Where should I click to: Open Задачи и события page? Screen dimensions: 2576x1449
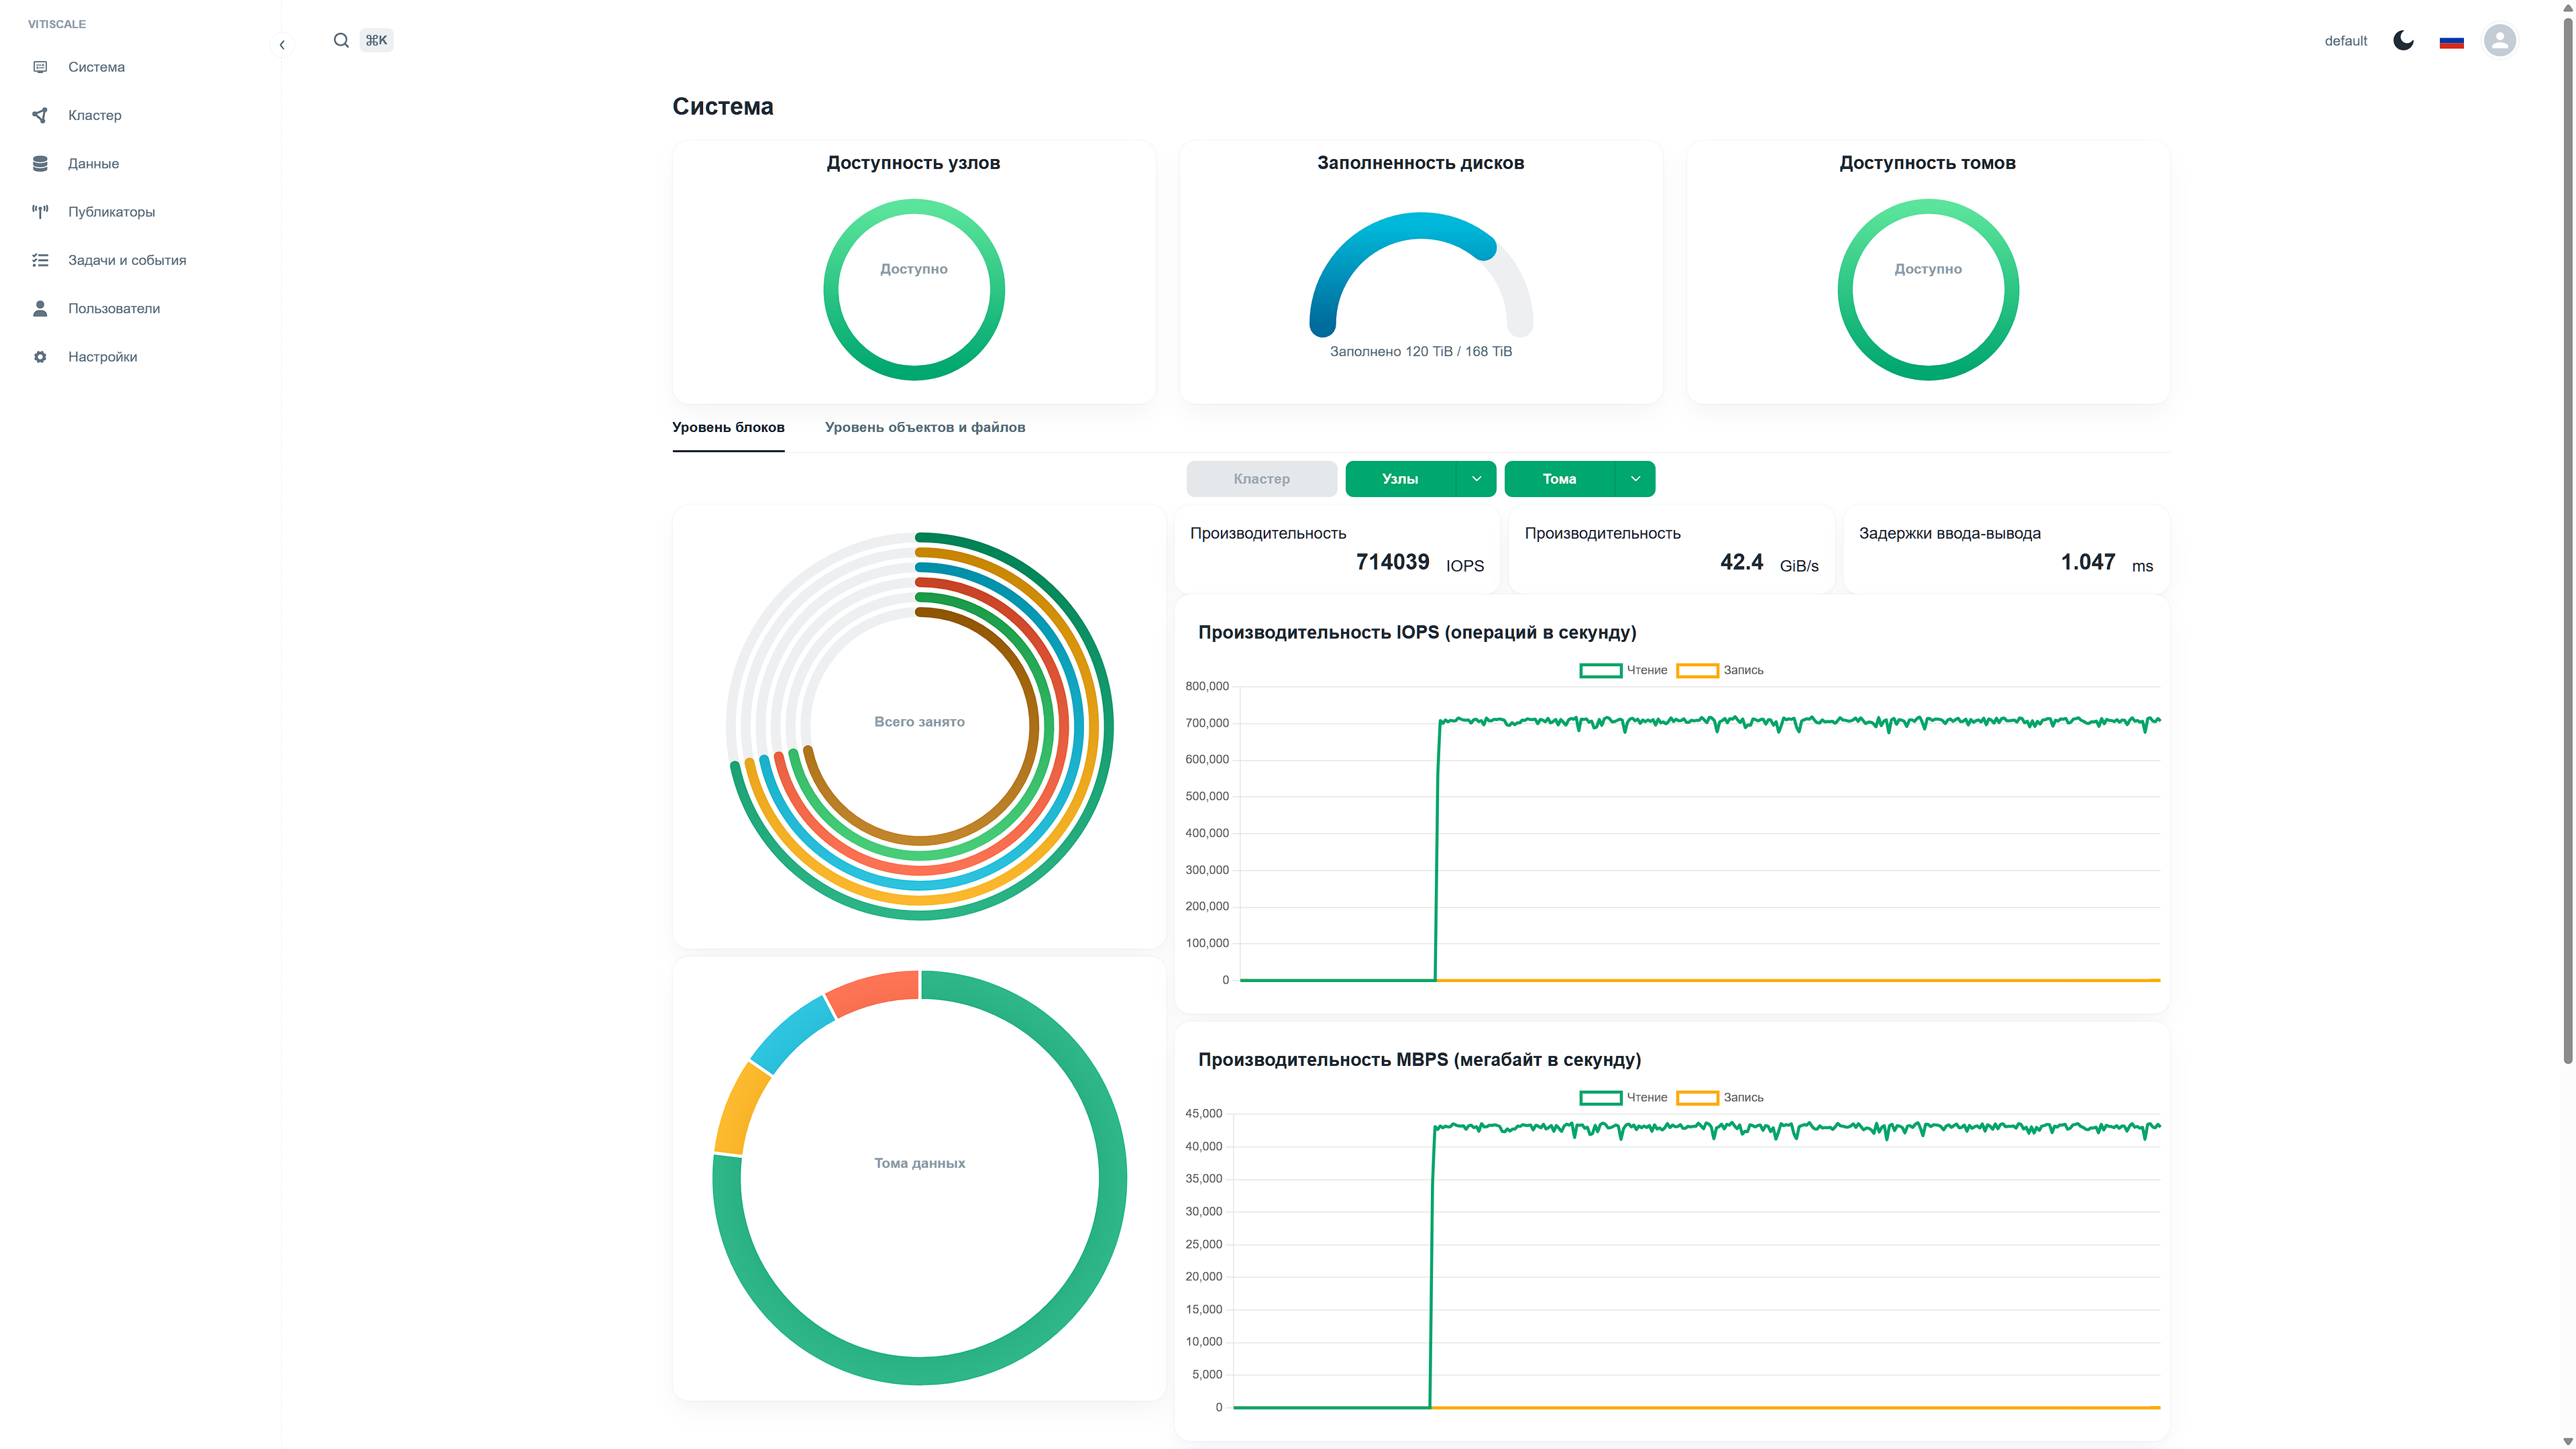[x=127, y=260]
